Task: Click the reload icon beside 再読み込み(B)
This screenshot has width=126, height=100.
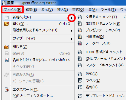Action: [x=7, y=75]
